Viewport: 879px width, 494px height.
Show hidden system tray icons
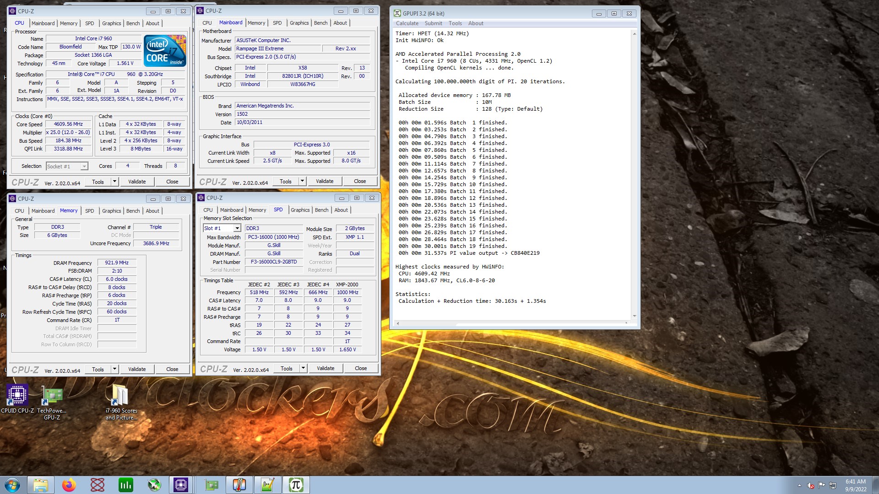coord(799,485)
